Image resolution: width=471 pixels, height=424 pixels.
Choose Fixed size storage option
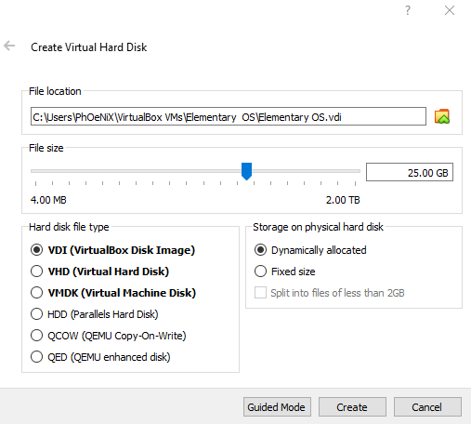[285, 272]
